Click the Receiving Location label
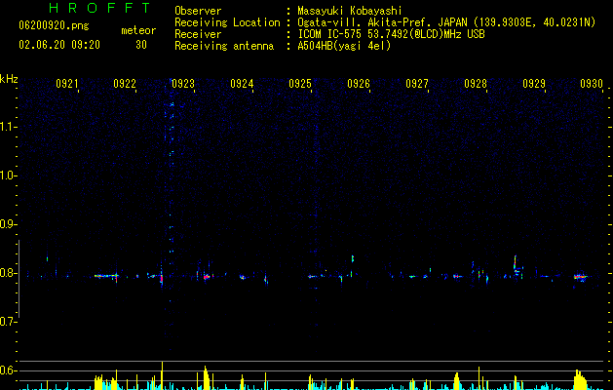613x390 pixels. (x=227, y=22)
